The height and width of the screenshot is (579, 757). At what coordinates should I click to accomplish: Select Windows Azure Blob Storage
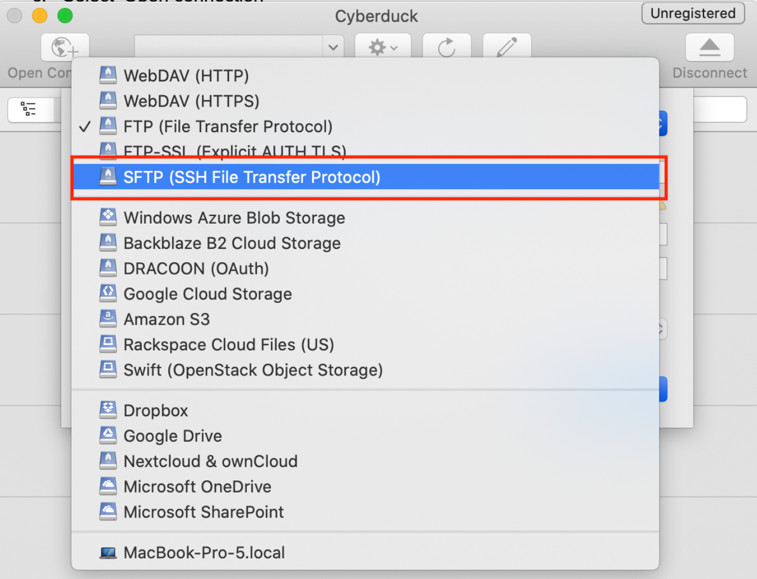[x=234, y=218]
